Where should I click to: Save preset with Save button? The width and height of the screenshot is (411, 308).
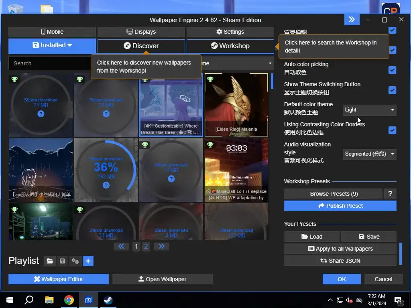click(x=369, y=237)
